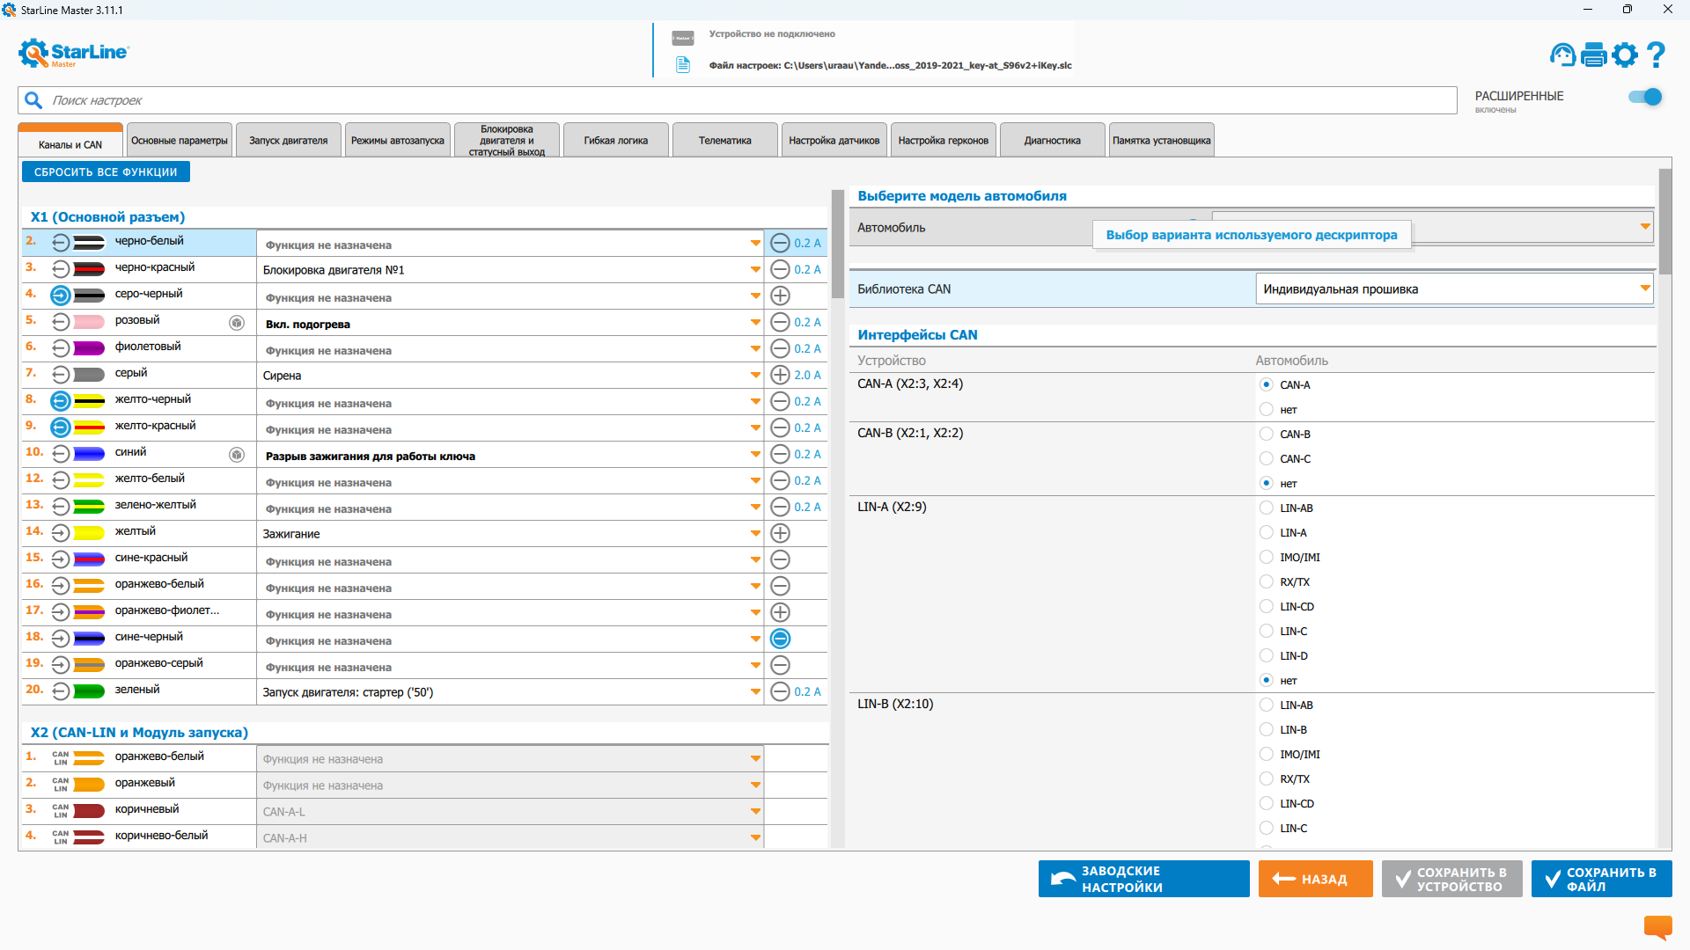
Task: Open settings gear icon in header
Action: (1625, 55)
